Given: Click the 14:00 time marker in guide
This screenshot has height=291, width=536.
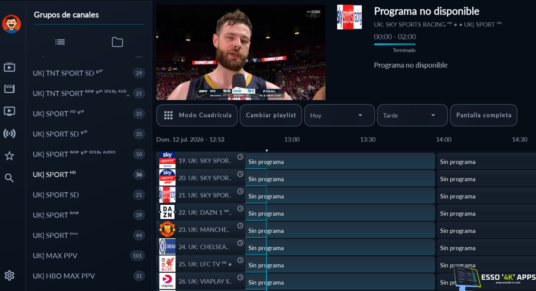Looking at the screenshot, I should 443,139.
